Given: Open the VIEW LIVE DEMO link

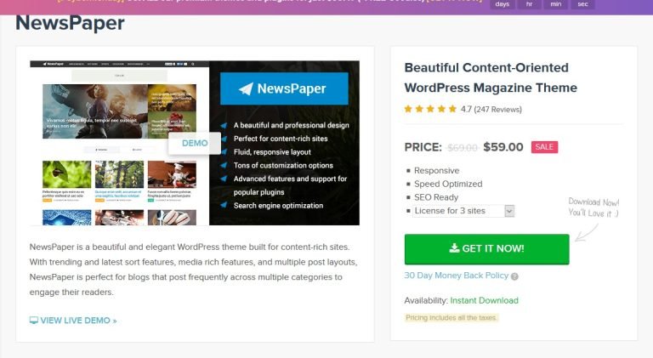Looking at the screenshot, I should (x=73, y=320).
